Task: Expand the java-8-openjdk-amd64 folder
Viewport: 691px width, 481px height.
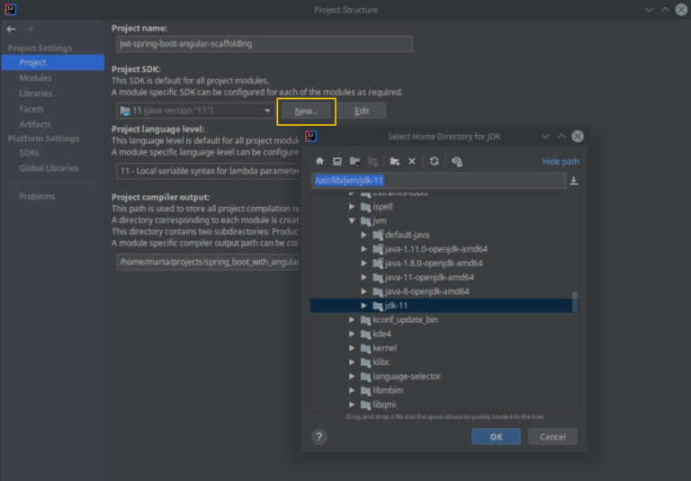Action: pos(364,291)
